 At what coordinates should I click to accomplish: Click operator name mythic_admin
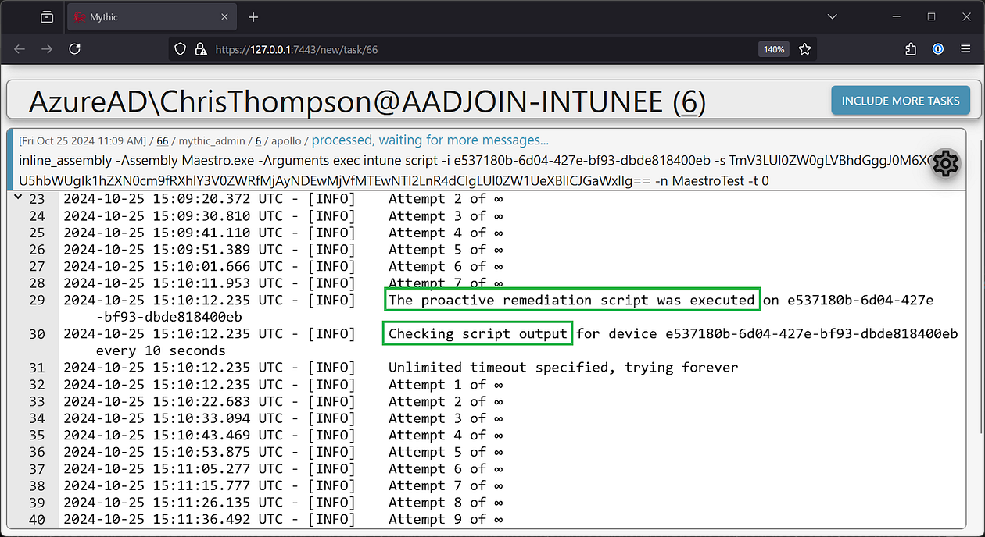211,140
